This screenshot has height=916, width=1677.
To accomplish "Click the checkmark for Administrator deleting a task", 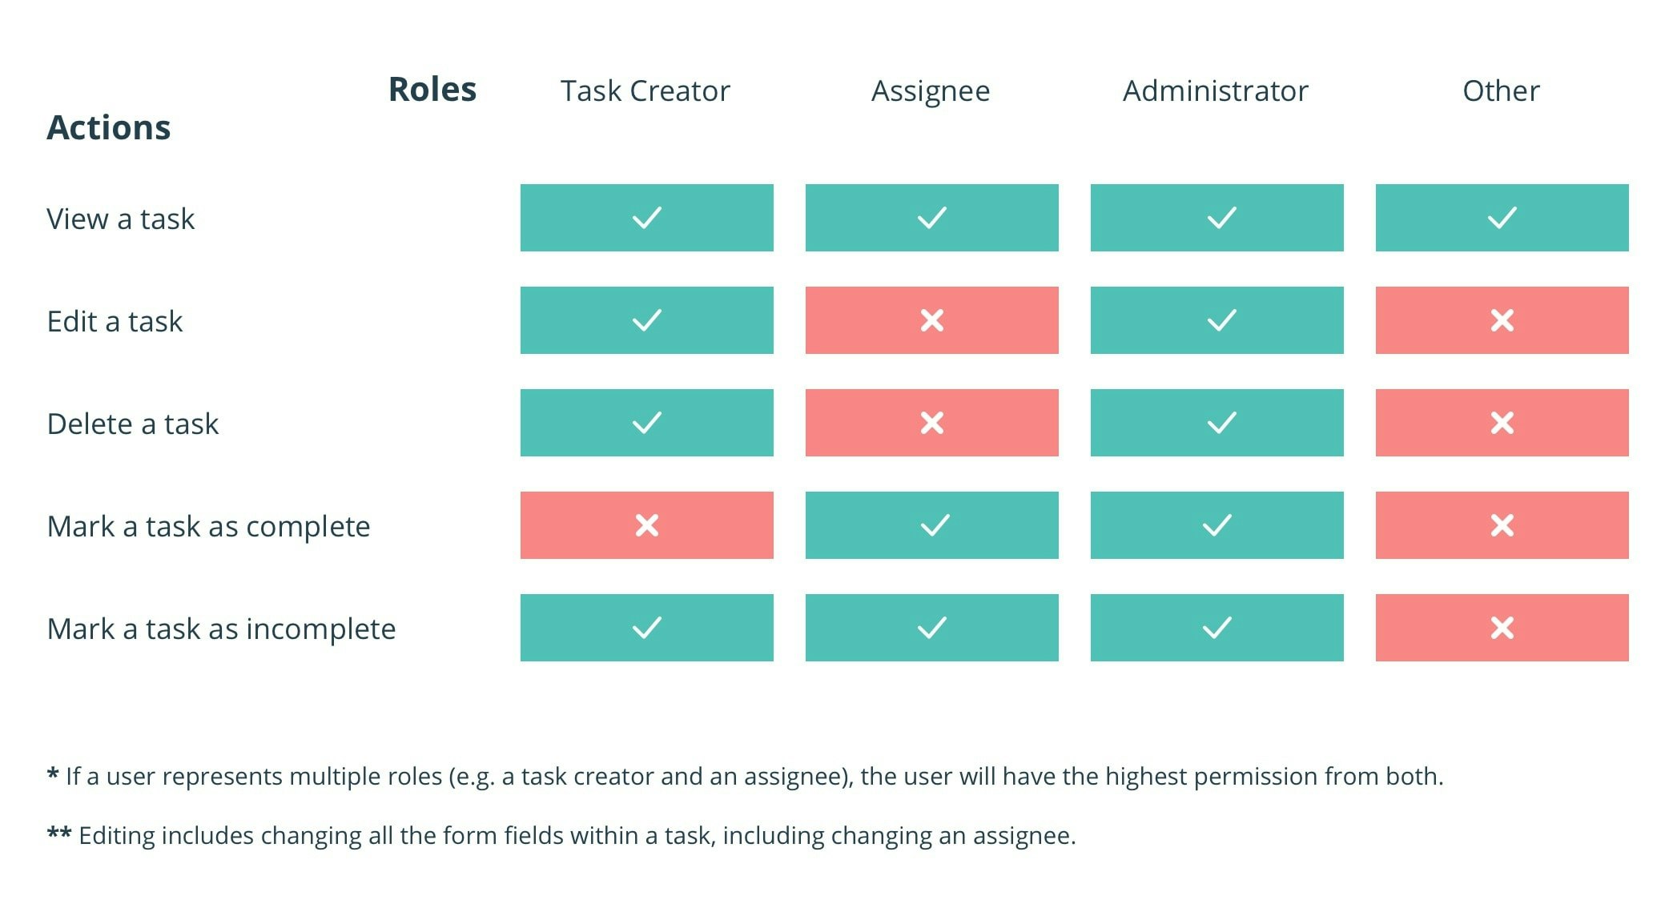I will click(1221, 423).
